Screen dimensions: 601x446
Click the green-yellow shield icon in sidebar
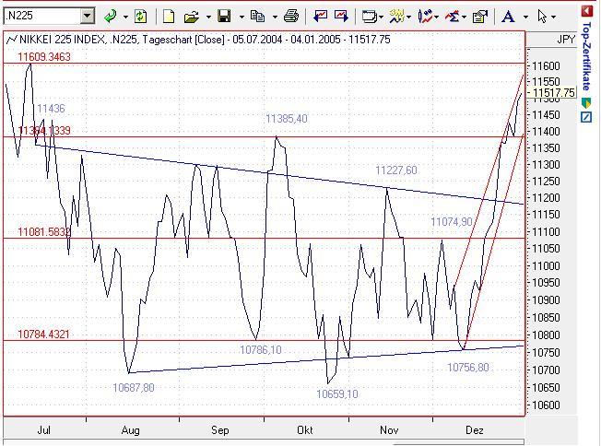586,102
